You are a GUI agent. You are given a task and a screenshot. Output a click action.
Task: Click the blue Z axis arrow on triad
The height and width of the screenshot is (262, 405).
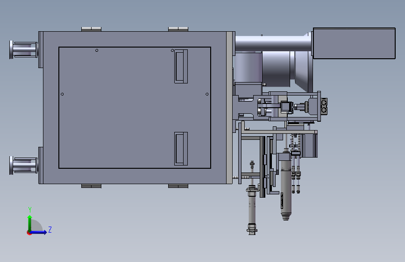click(x=39, y=232)
